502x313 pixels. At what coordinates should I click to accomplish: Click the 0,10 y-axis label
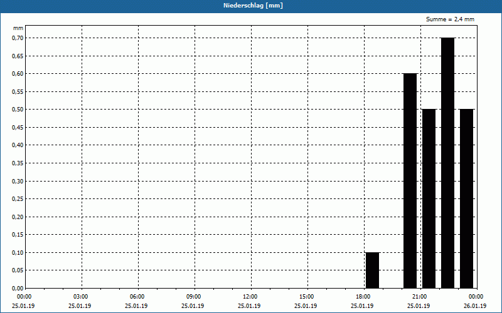coord(18,253)
